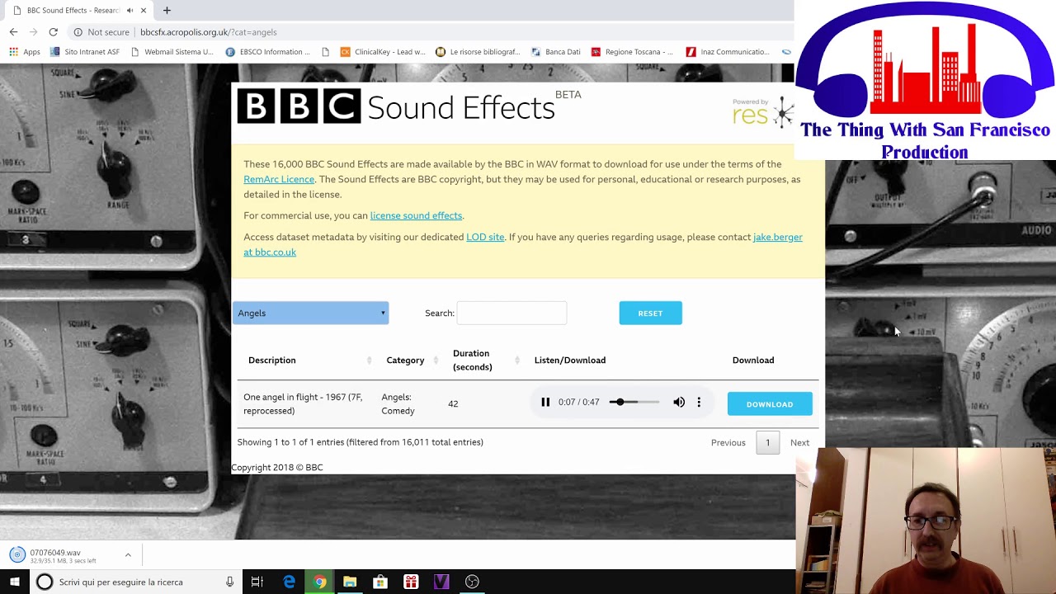The height and width of the screenshot is (594, 1056).
Task: Open the Angels category dropdown
Action: 311,313
